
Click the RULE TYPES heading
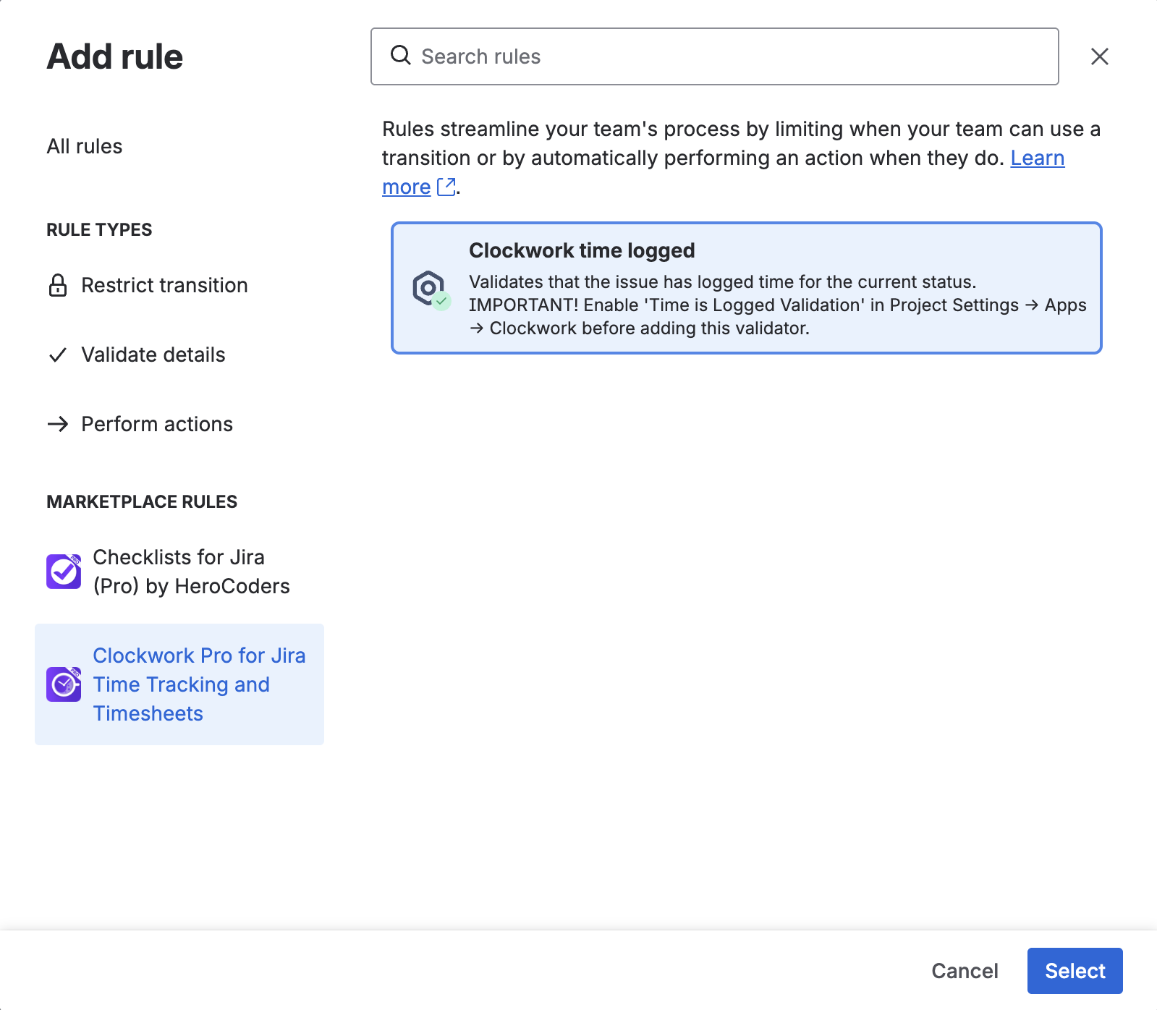click(x=99, y=229)
